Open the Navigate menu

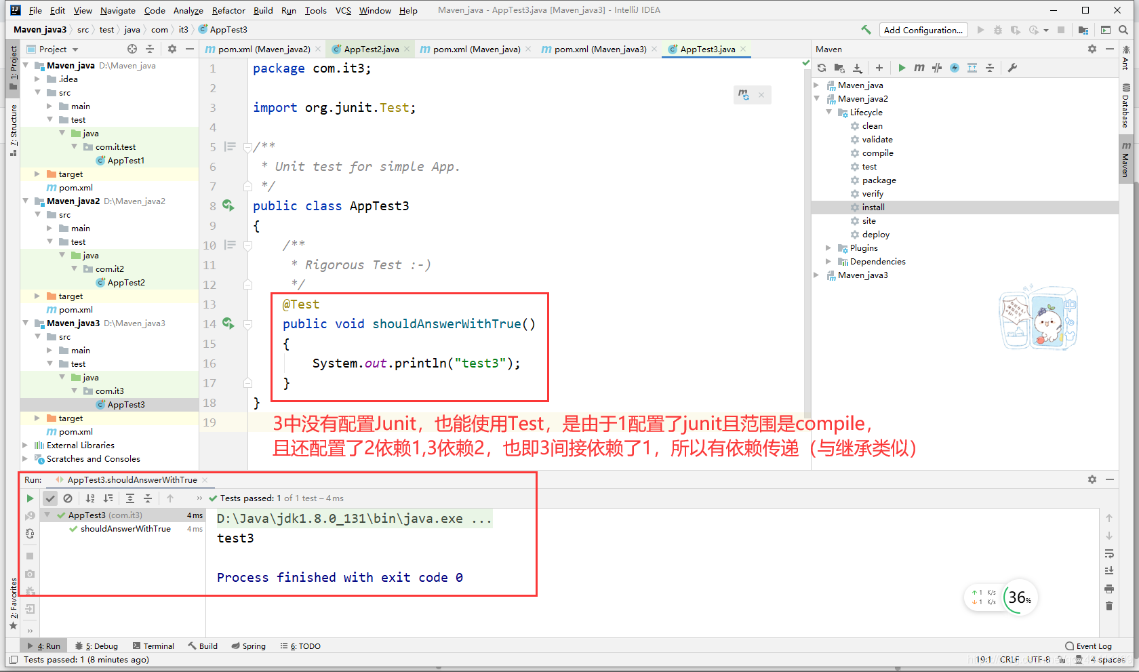118,10
